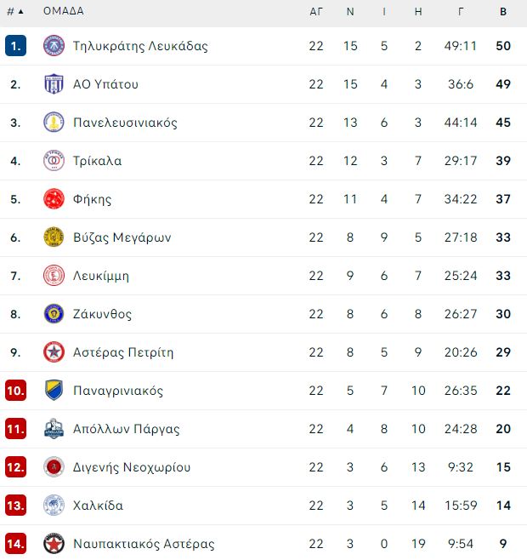Image resolution: width=527 pixels, height=560 pixels.
Task: Click the red Φήκης team badge
Action: pyautogui.click(x=54, y=199)
